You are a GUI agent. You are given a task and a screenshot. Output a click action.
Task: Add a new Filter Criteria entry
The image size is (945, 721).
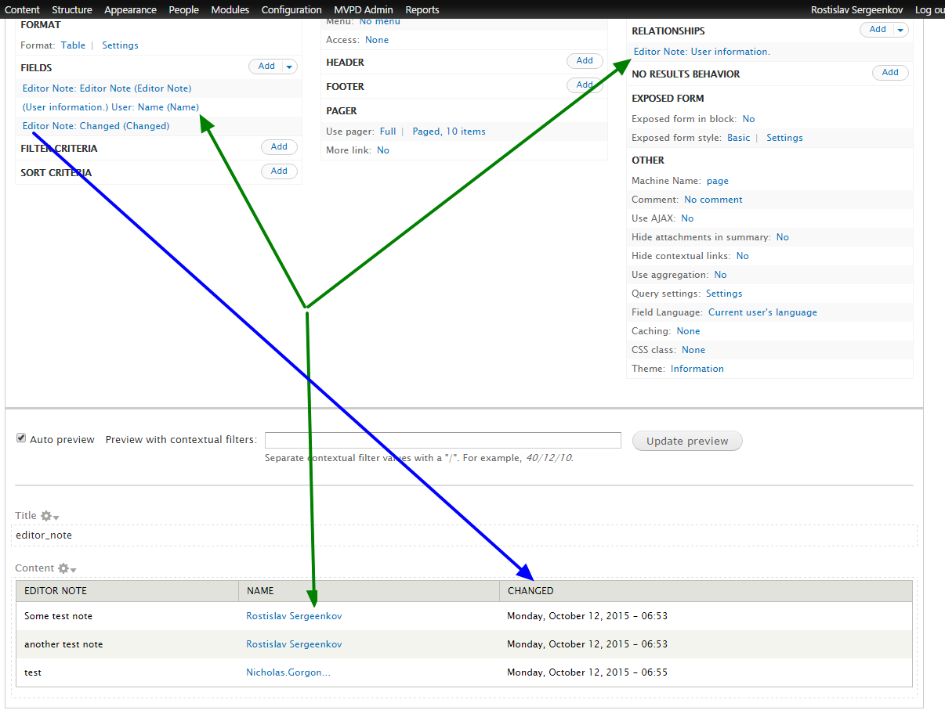pyautogui.click(x=279, y=146)
